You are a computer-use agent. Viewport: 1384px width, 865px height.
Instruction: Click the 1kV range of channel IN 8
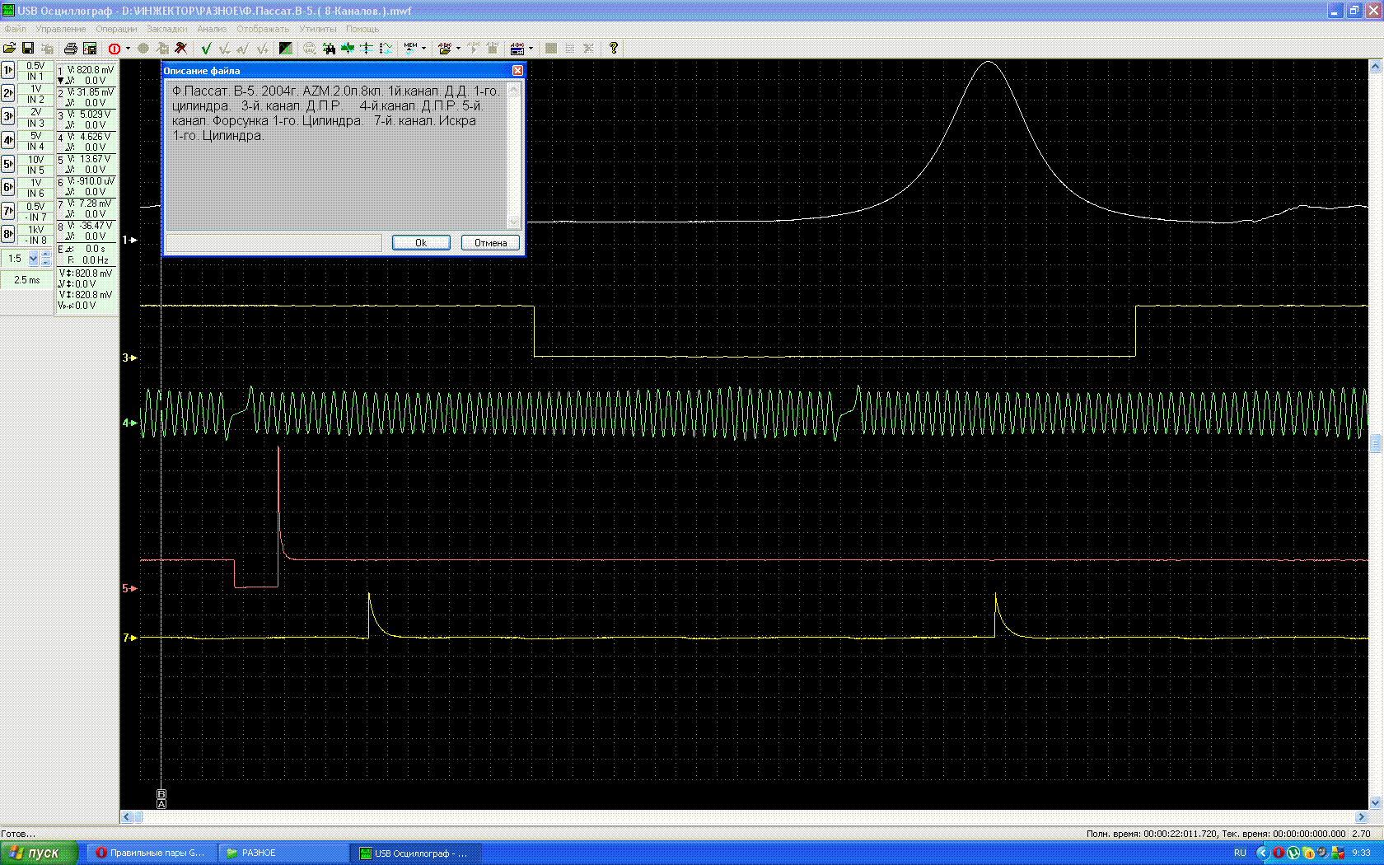pyautogui.click(x=35, y=230)
